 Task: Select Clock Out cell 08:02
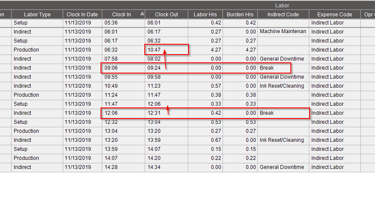[x=167, y=59]
